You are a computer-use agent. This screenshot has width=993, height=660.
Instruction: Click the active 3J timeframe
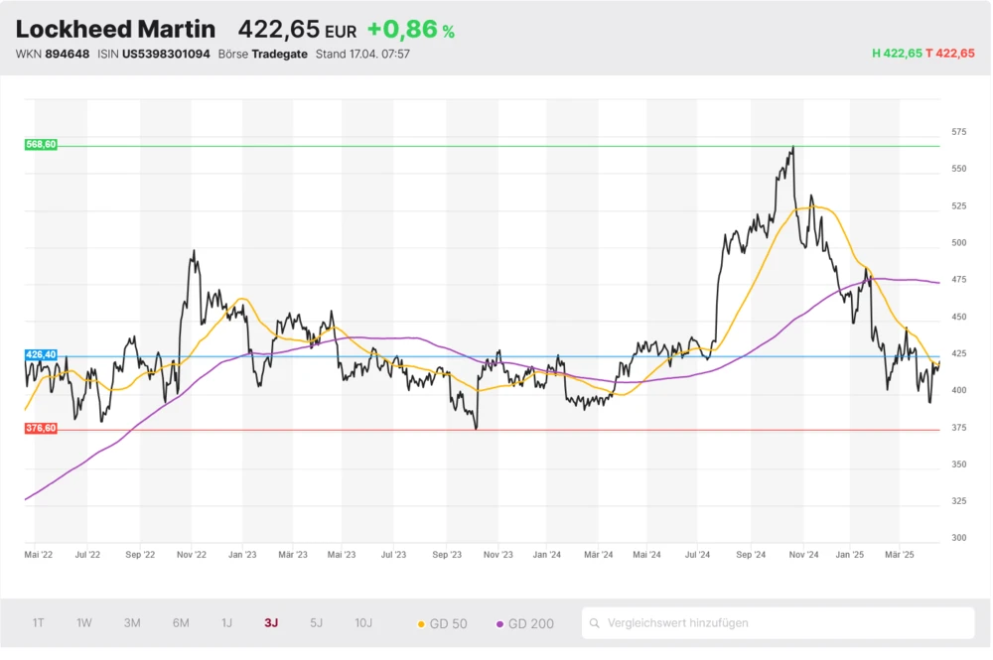click(271, 623)
